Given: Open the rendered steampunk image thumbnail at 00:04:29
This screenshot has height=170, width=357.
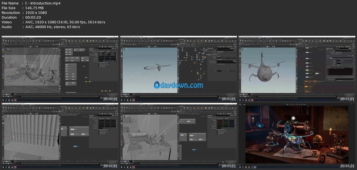Looking at the screenshot, I should (x=296, y=134).
